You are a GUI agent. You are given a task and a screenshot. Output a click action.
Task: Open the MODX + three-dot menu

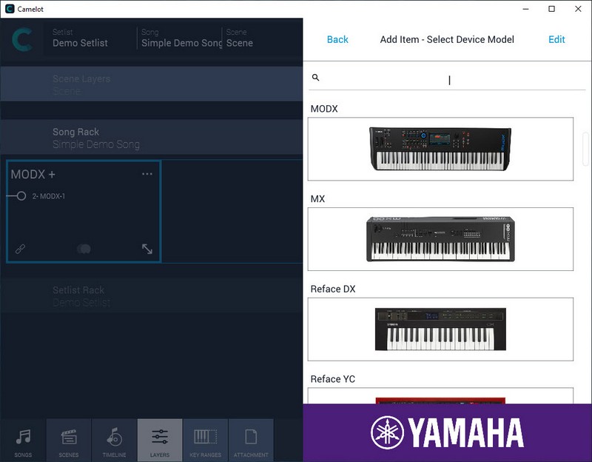(147, 174)
